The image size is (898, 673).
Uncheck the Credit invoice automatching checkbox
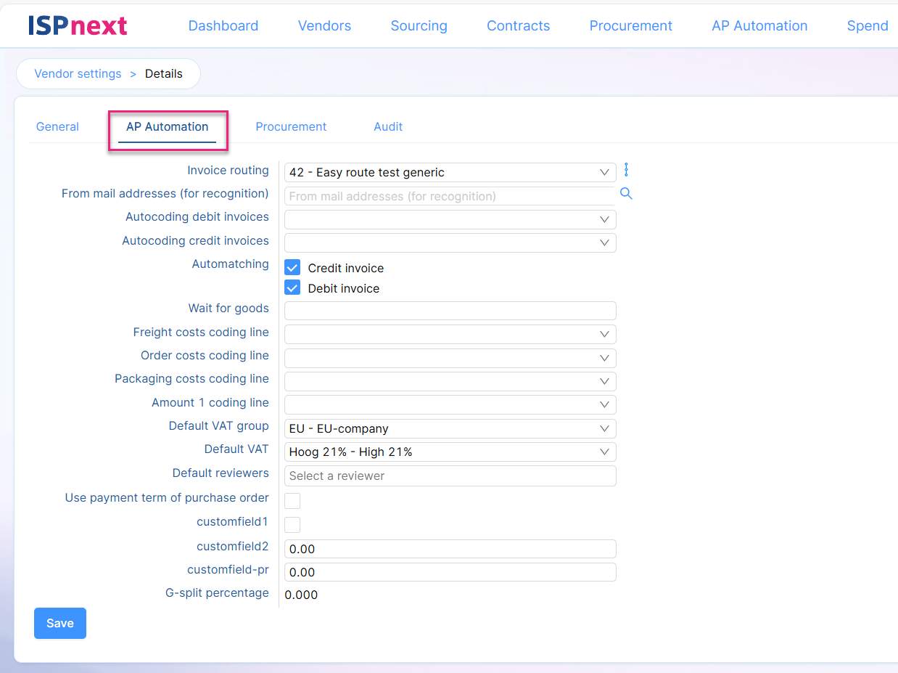292,268
